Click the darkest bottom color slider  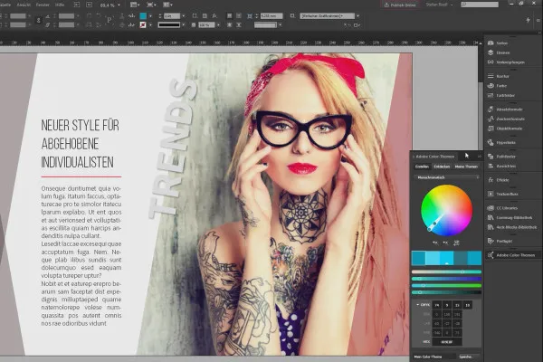446,292
